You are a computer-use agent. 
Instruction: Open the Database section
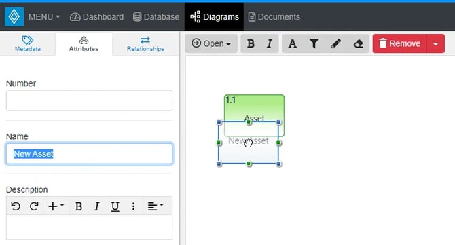[156, 17]
